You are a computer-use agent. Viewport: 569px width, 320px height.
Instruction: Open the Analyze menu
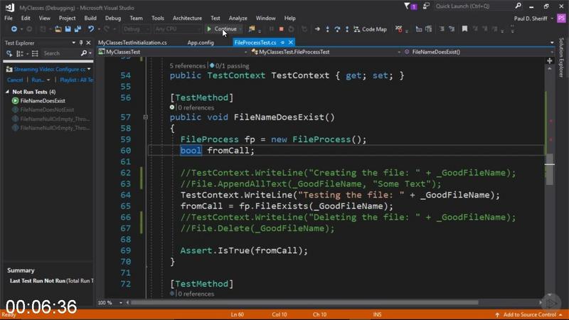[238, 18]
